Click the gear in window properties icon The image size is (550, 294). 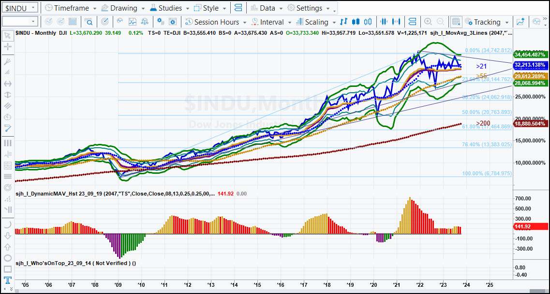172,22
